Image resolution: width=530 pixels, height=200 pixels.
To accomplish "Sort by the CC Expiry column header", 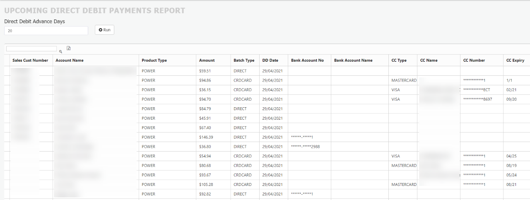I will 515,60.
